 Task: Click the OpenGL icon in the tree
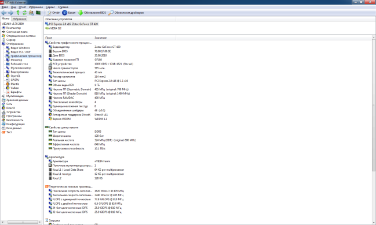(x=8, y=76)
